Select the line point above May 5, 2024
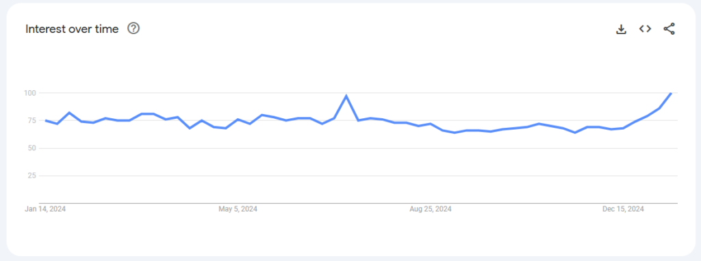The image size is (701, 261). click(x=238, y=120)
